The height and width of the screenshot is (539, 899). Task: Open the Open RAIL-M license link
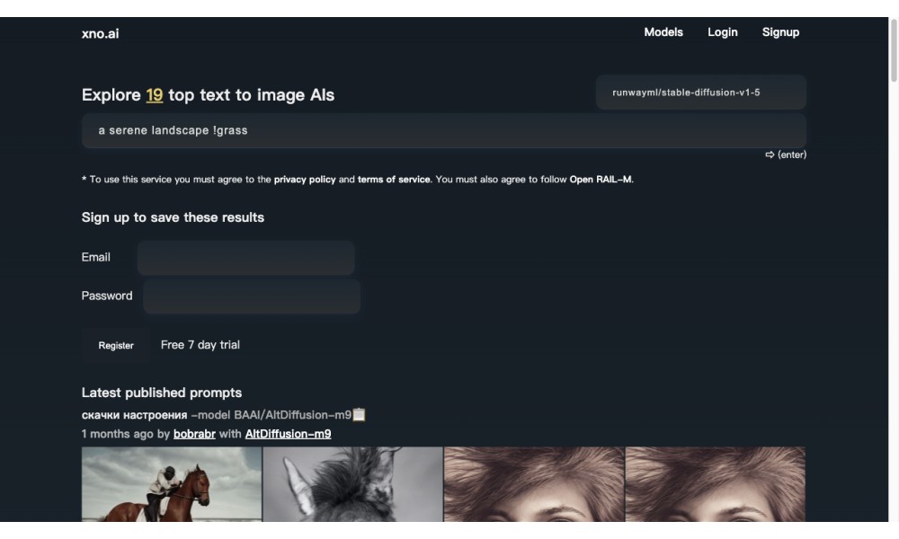tap(601, 180)
